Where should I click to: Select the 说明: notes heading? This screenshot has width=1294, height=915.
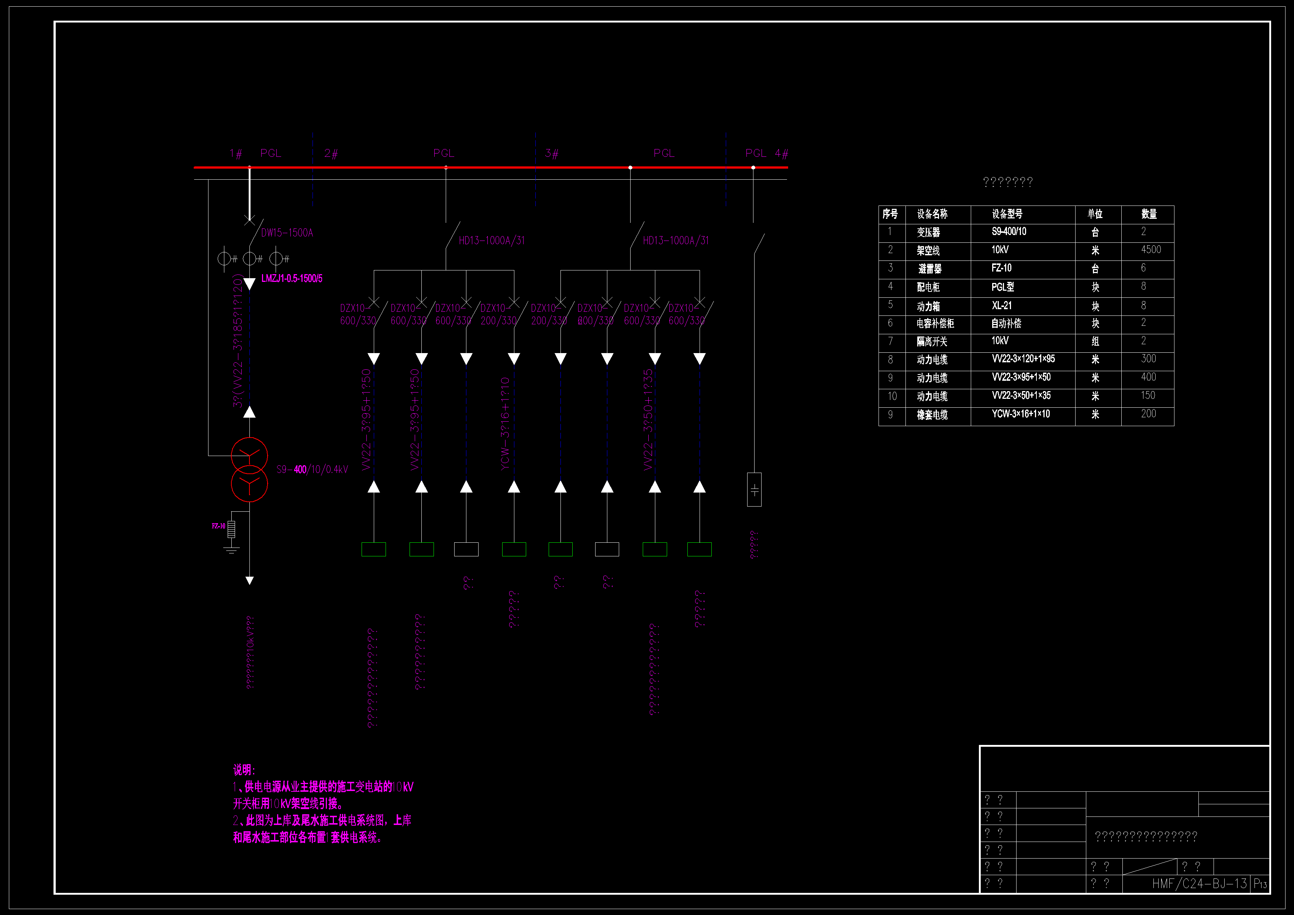(244, 770)
